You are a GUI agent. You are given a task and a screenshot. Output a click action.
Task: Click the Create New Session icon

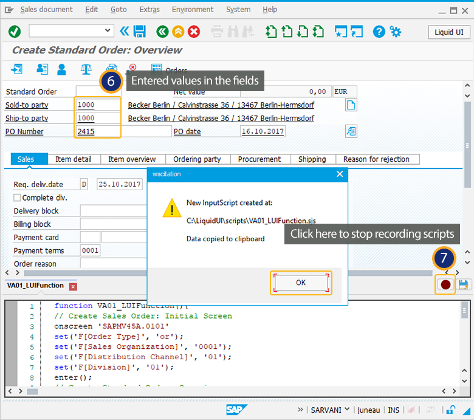[341, 31]
